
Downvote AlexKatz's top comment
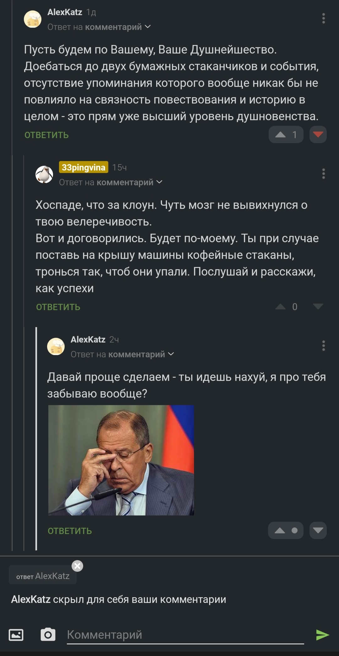(318, 135)
